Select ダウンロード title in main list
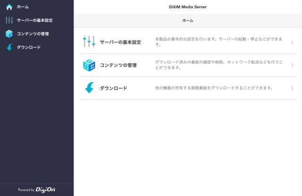Screen dimensions: 302x196 tap(113, 88)
